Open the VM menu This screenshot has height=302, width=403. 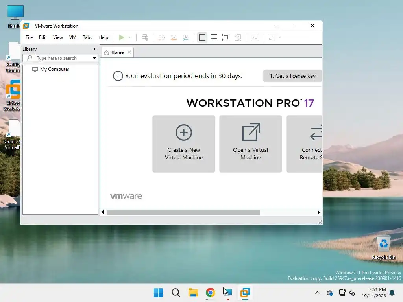(x=73, y=37)
